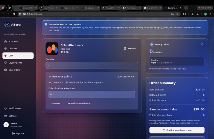Click Use none points button
214x139 pixels.
tap(55, 103)
